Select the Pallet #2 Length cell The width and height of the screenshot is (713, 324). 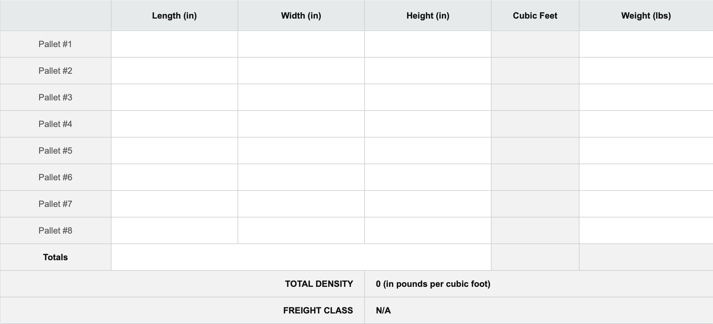pos(174,71)
